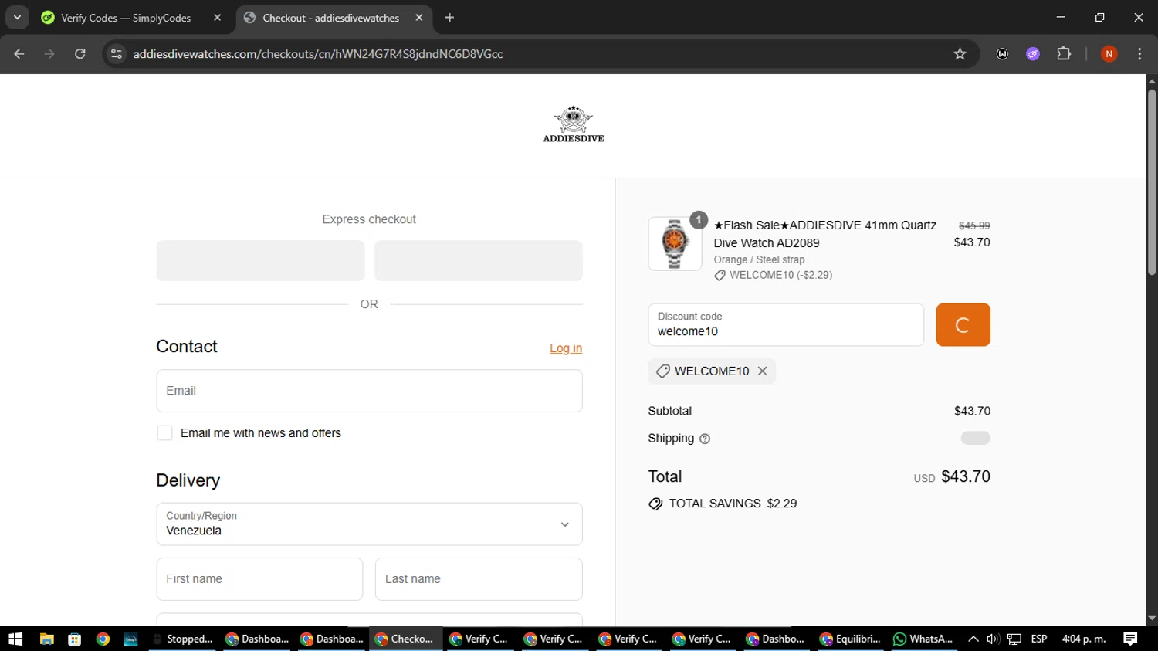Open the volume control in system tray
The width and height of the screenshot is (1158, 651).
coord(993,639)
